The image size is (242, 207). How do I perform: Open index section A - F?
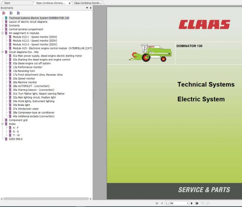tap(16, 128)
